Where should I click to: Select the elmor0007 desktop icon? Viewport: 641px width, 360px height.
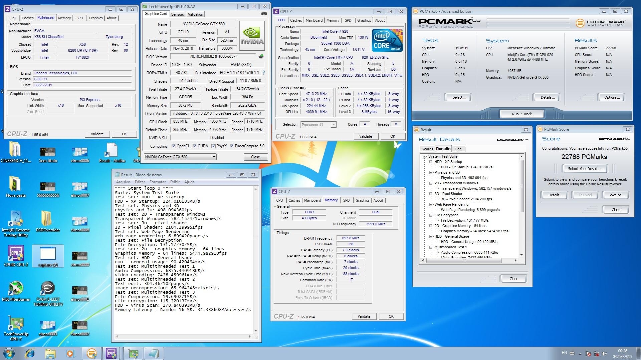(x=80, y=189)
